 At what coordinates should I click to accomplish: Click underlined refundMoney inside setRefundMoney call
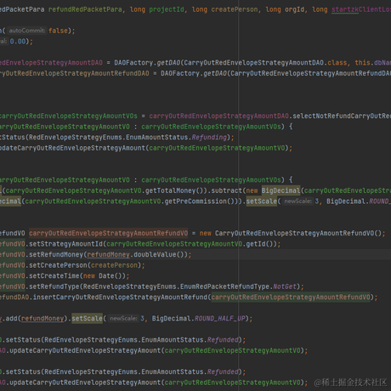coord(108,254)
